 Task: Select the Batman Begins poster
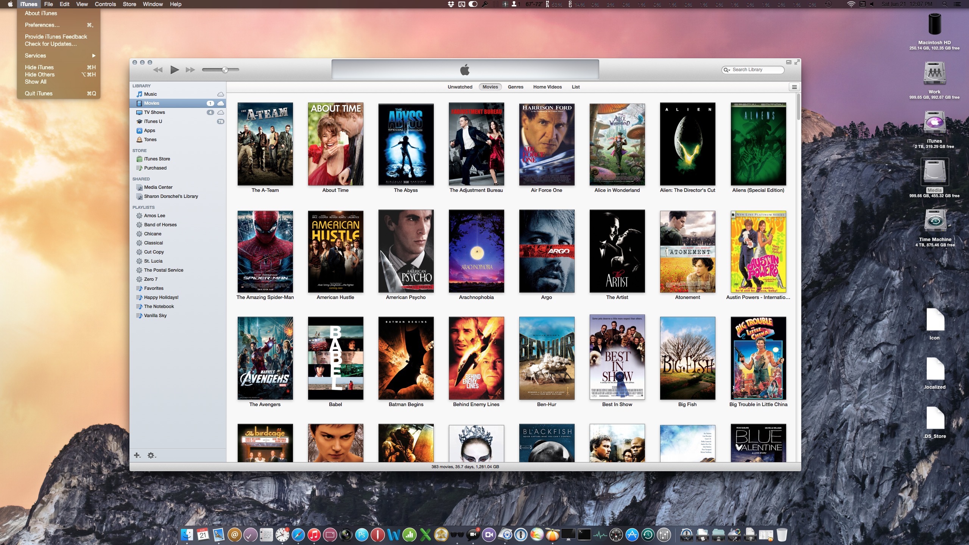click(x=406, y=358)
